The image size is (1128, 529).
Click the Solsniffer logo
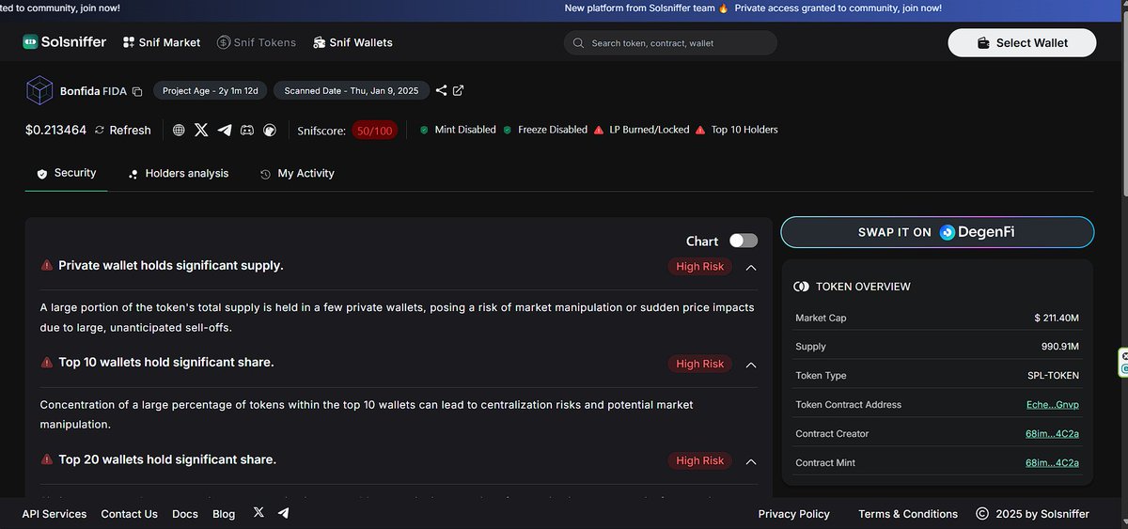pyautogui.click(x=64, y=42)
